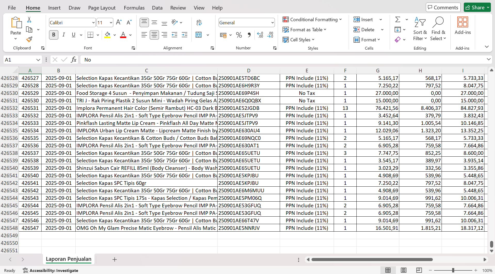Apply borders using the Borders icon

pos(90,35)
